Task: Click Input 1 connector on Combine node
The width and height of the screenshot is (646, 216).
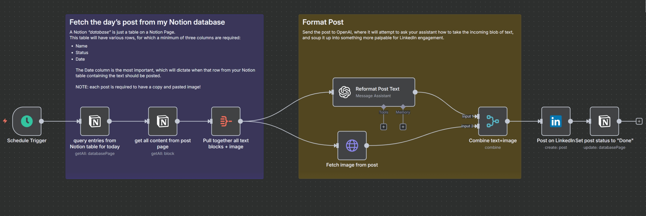Action: coord(476,116)
